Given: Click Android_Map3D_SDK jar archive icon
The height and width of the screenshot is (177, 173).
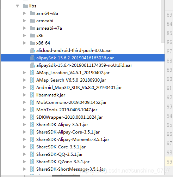Looking at the screenshot, I should [x=32, y=88].
